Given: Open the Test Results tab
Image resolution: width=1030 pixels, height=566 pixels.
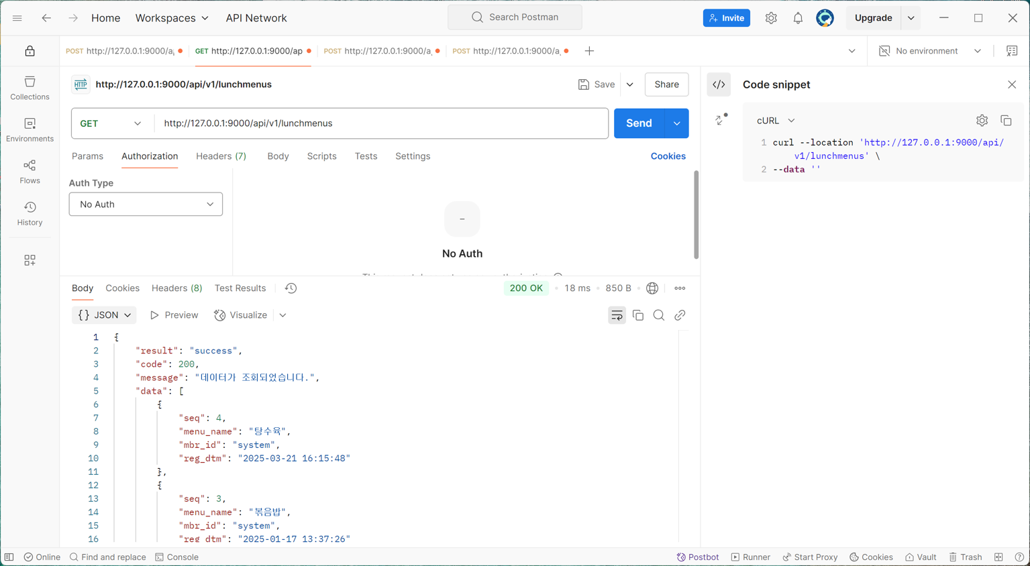Looking at the screenshot, I should [x=240, y=288].
